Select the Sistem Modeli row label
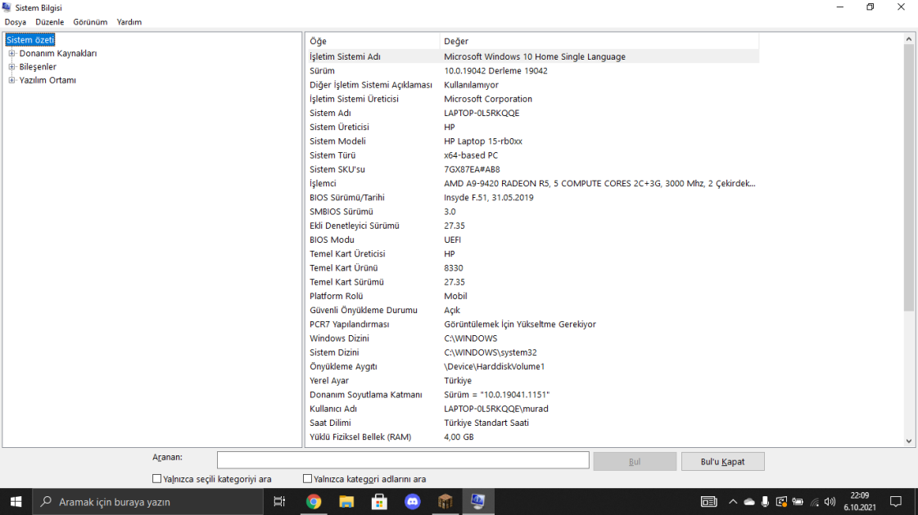 click(x=337, y=141)
